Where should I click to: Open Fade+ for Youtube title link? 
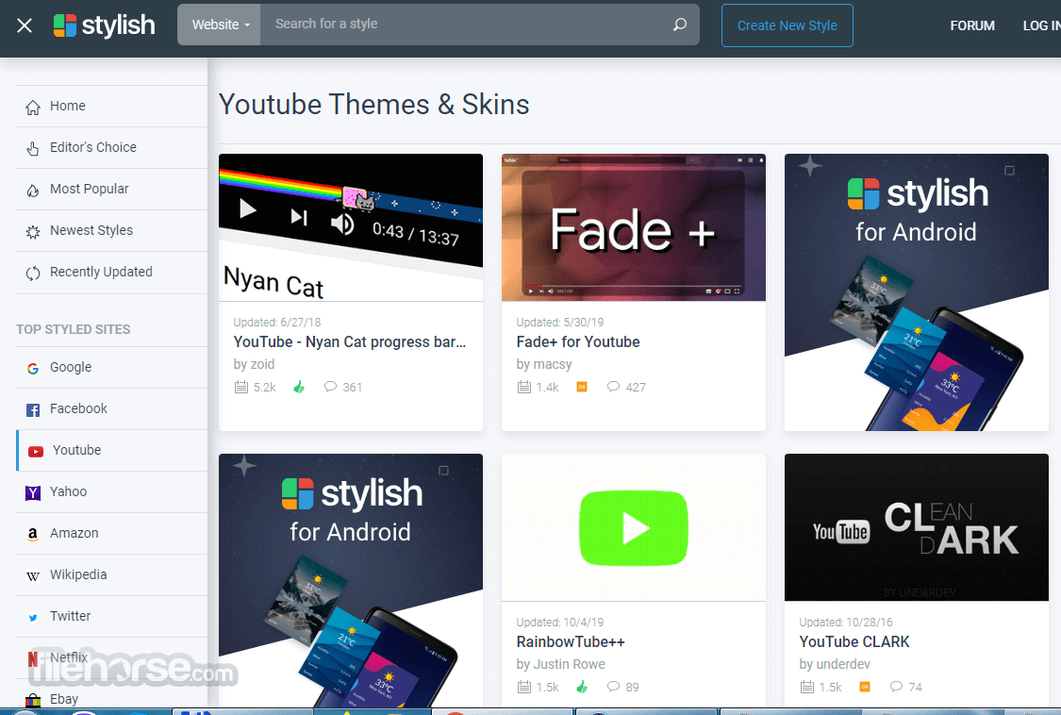click(578, 341)
